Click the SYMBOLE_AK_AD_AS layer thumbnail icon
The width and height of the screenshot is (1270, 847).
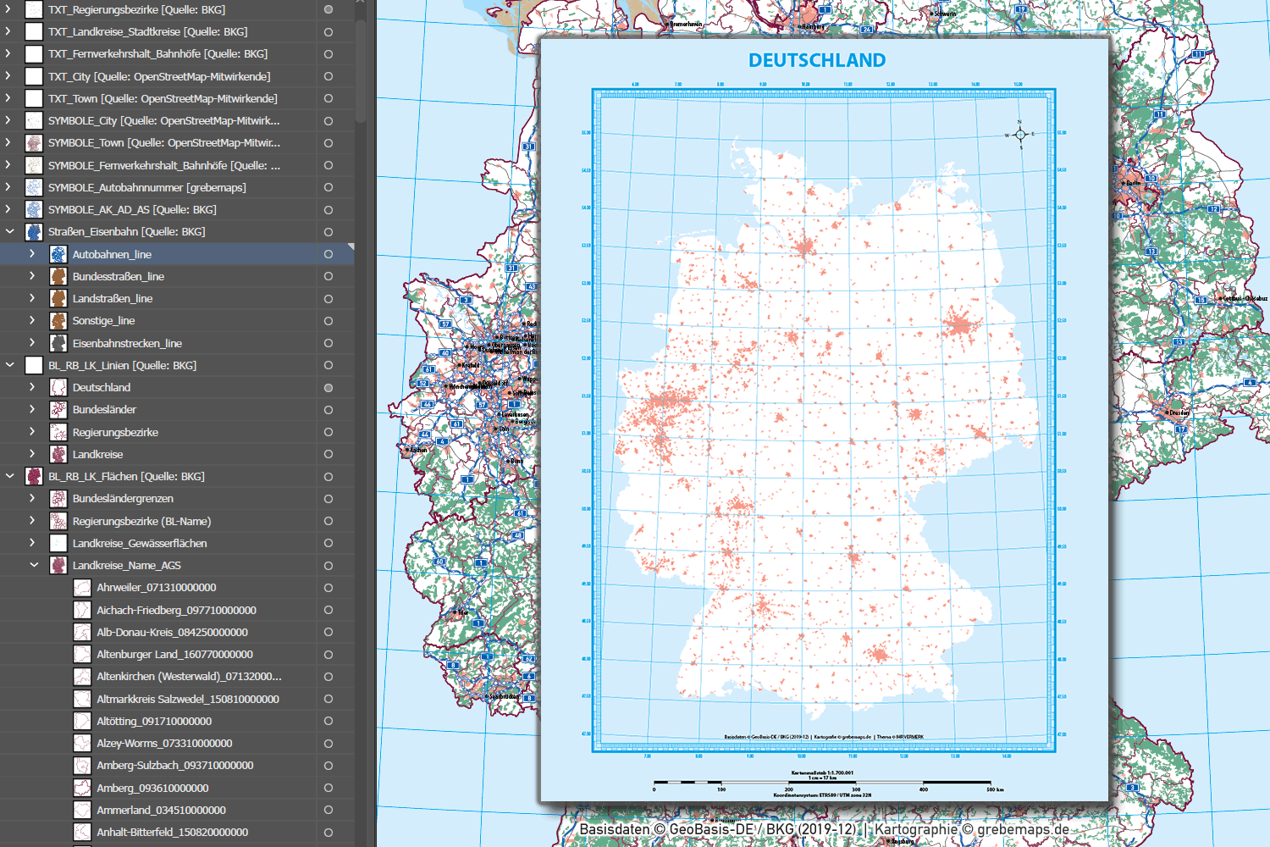[34, 209]
